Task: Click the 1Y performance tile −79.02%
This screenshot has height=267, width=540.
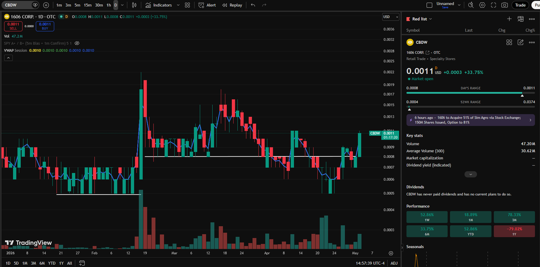Action: coord(514,231)
